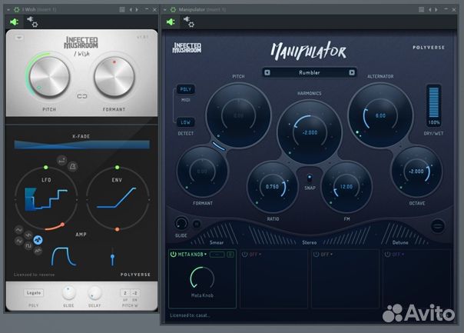Screen dimensions: 464x333
Task: Click the AMP vertical slider handle
Action: 112,257
